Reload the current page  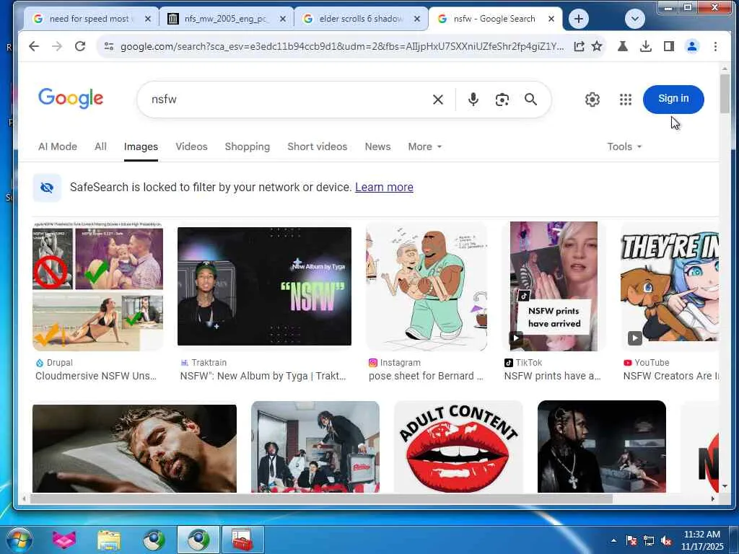pyautogui.click(x=80, y=46)
